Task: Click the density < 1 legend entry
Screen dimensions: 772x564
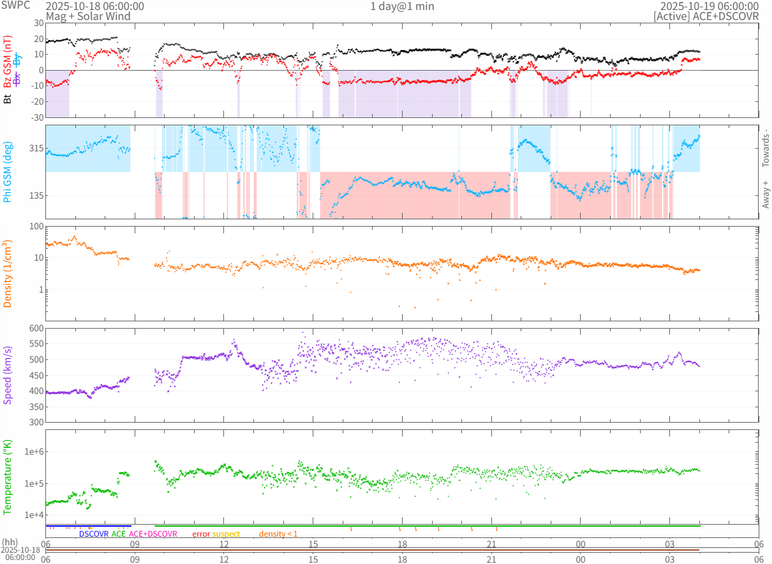Action: 278,534
